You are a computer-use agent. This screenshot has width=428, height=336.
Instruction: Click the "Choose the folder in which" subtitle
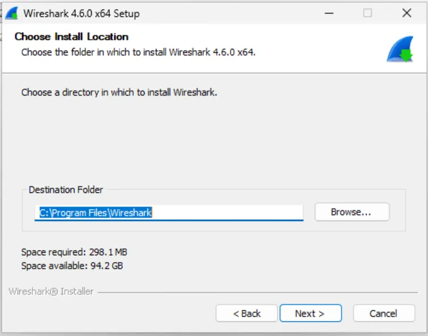coord(138,52)
